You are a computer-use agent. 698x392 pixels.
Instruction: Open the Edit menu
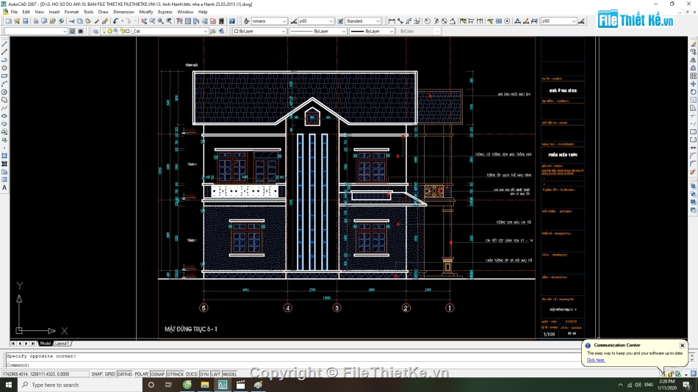coord(26,12)
